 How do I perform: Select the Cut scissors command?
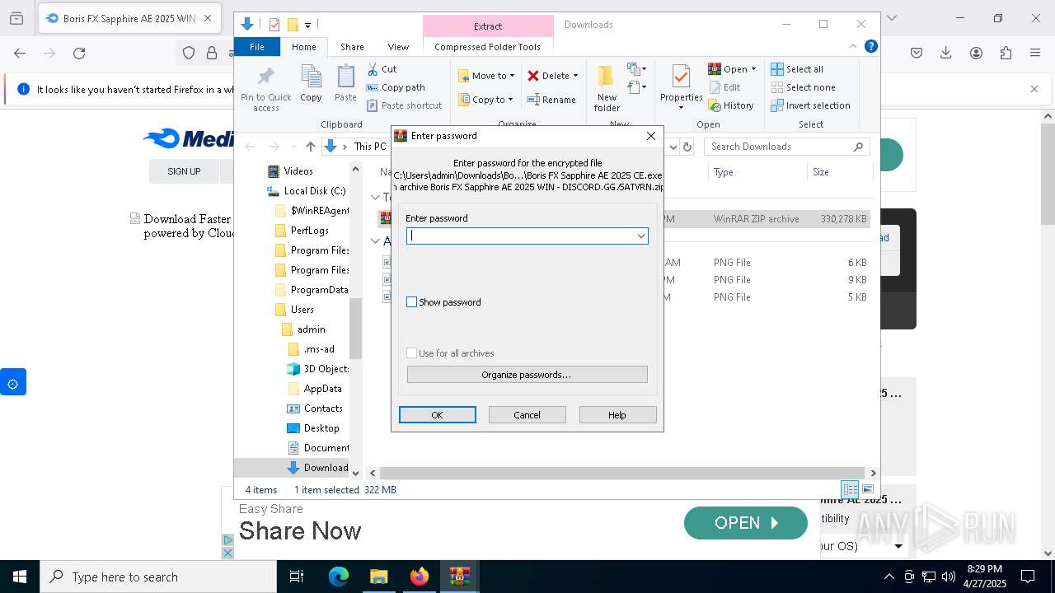point(382,69)
